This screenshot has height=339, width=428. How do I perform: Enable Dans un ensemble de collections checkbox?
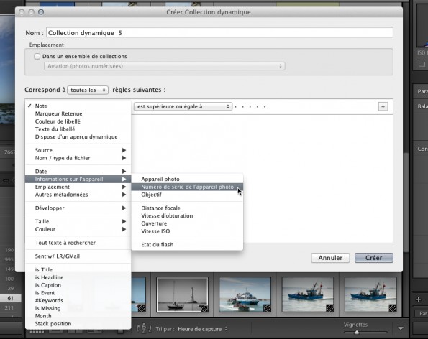click(37, 57)
